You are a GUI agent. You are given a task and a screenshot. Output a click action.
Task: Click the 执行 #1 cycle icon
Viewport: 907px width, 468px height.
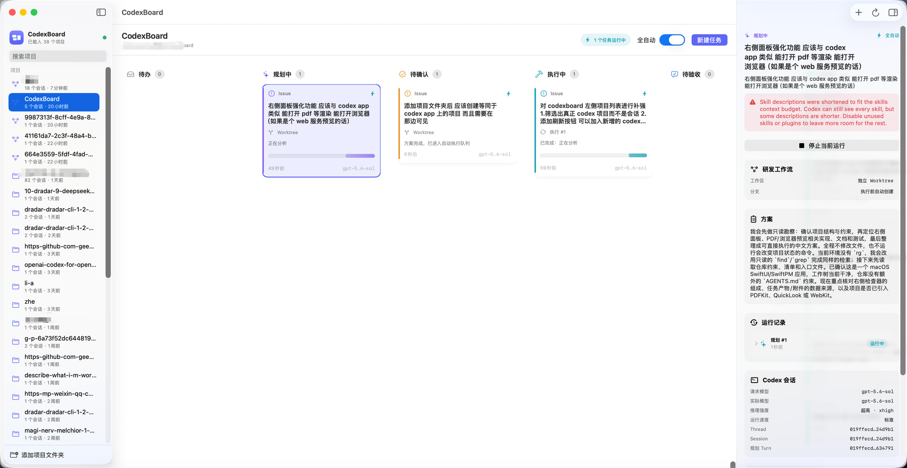[x=543, y=132]
